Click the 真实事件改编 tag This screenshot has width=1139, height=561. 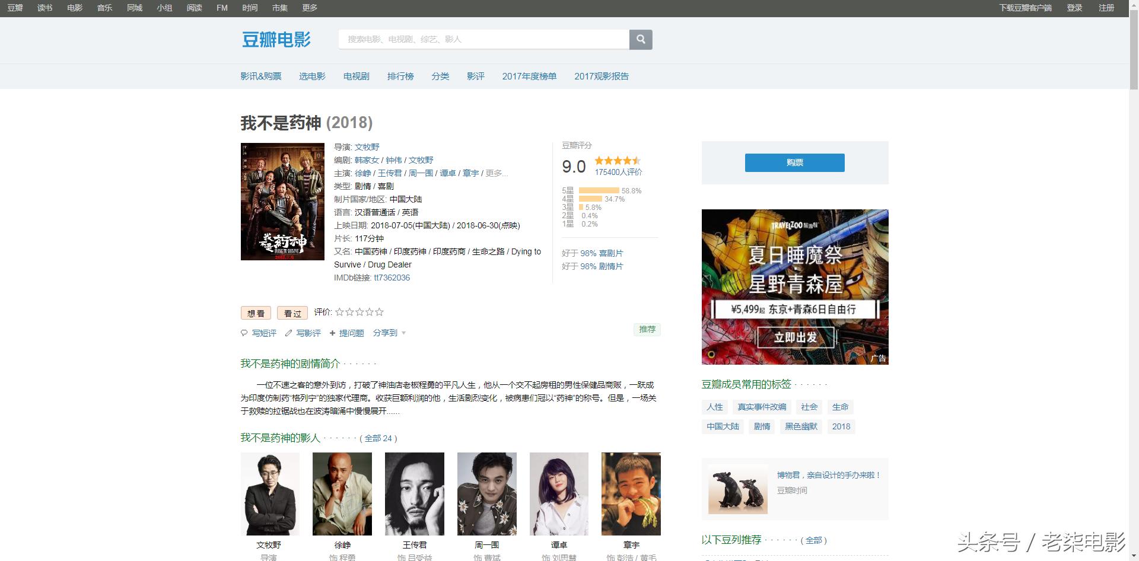point(762,407)
